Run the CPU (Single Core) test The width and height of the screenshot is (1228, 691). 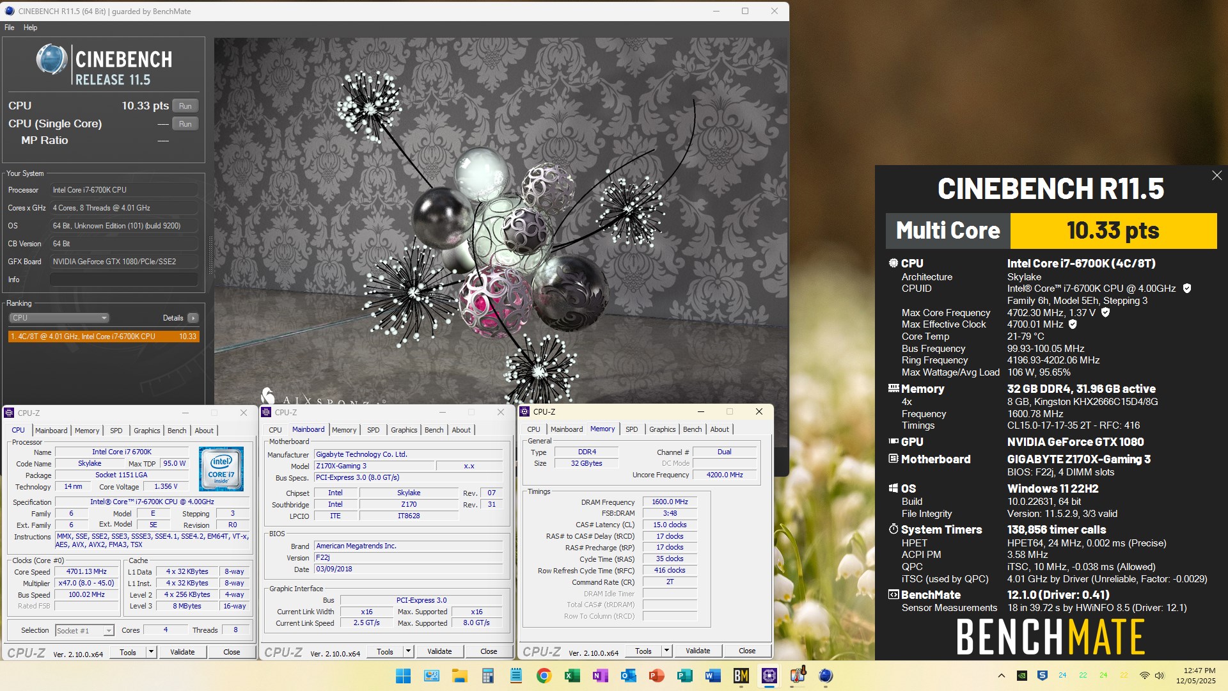[x=185, y=124]
